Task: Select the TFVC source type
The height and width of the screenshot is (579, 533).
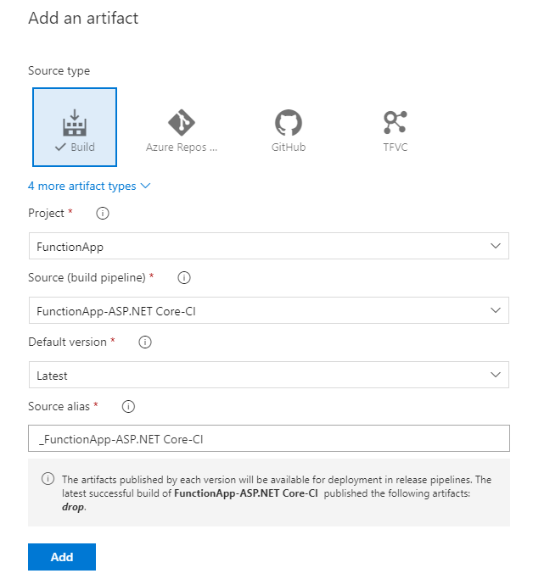Action: [396, 131]
